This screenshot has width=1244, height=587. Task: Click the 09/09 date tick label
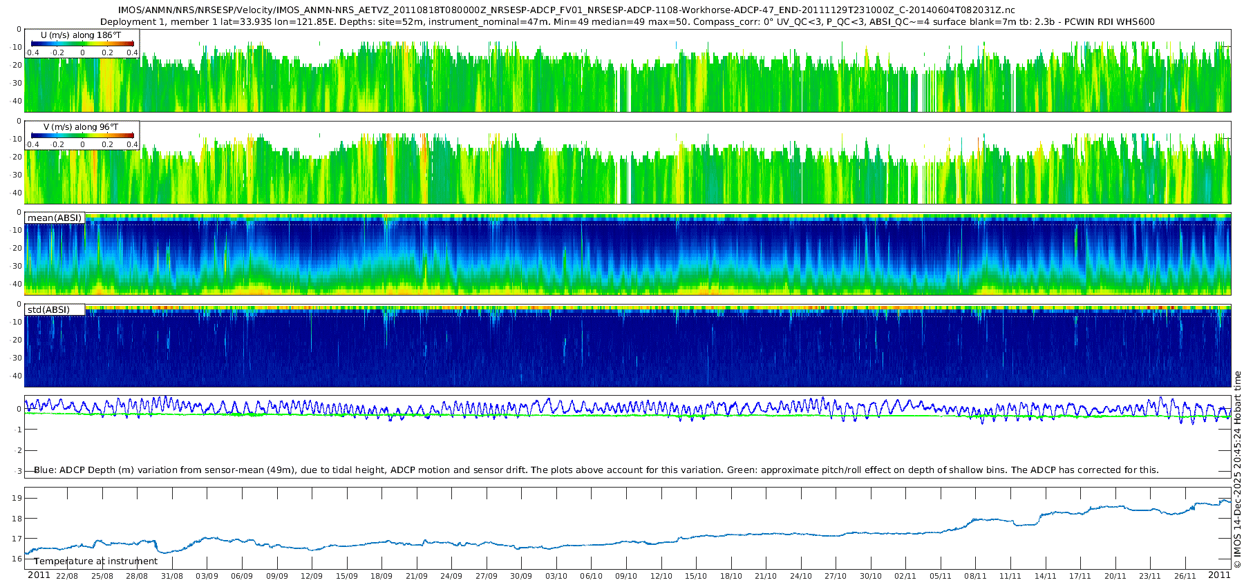(x=276, y=576)
